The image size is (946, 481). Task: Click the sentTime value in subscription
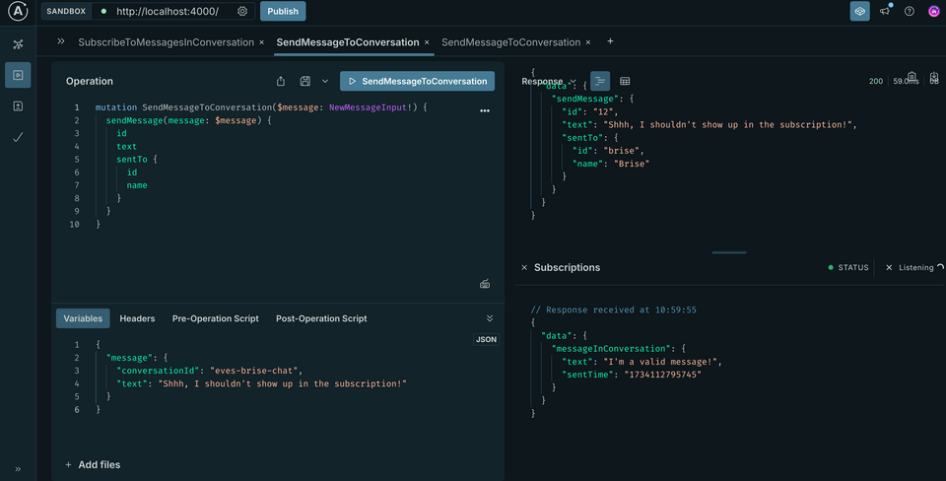click(662, 375)
